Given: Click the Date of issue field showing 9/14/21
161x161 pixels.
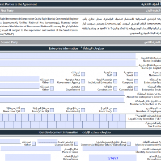Looking at the screenshot, I should (113, 158).
